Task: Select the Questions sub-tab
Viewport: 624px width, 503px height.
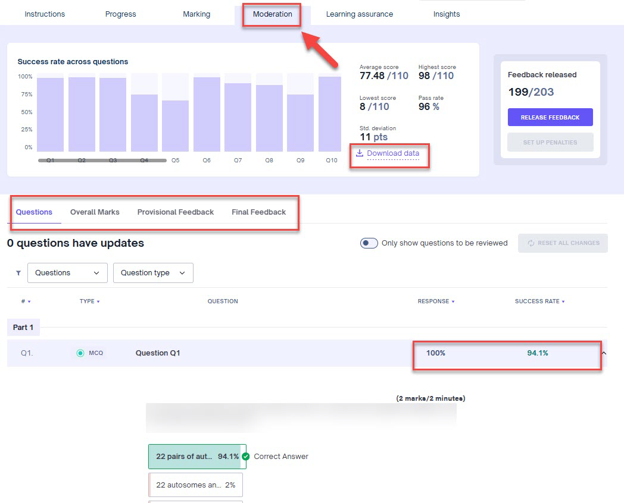Action: click(x=34, y=212)
